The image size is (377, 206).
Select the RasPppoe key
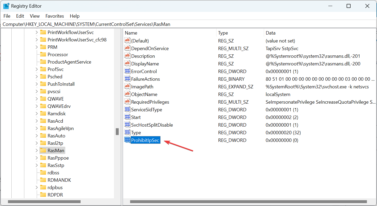point(58,158)
